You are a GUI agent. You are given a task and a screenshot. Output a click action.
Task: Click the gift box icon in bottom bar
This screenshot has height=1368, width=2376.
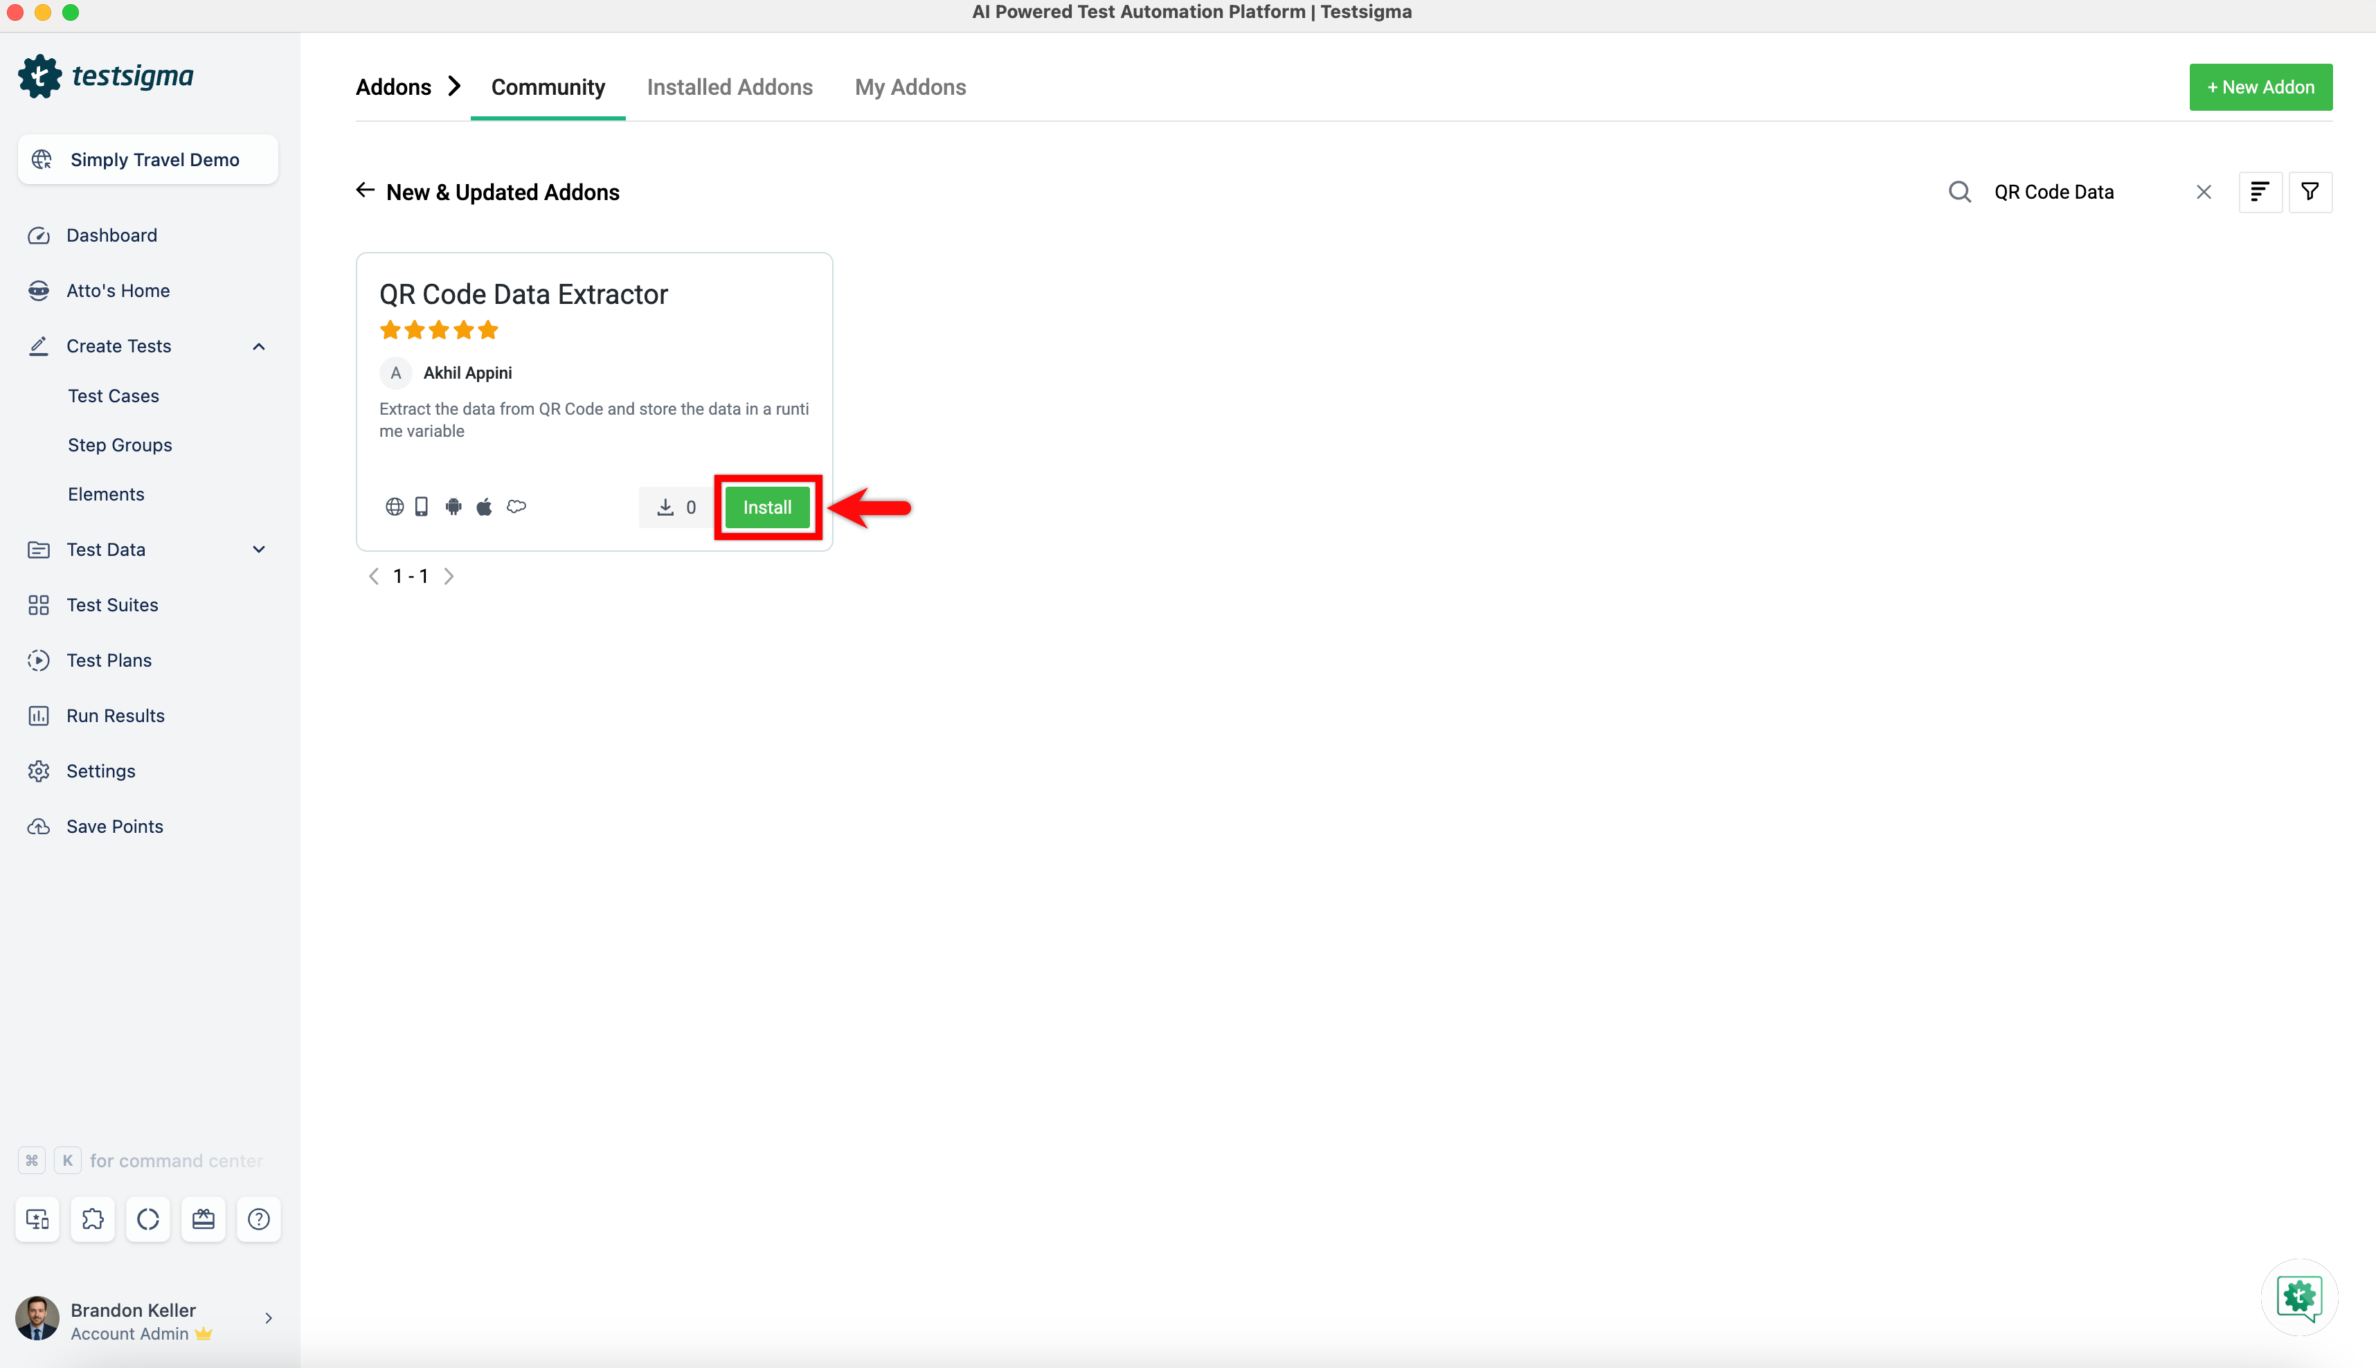pos(203,1218)
